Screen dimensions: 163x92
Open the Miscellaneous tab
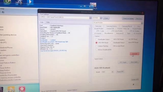coord(109,33)
